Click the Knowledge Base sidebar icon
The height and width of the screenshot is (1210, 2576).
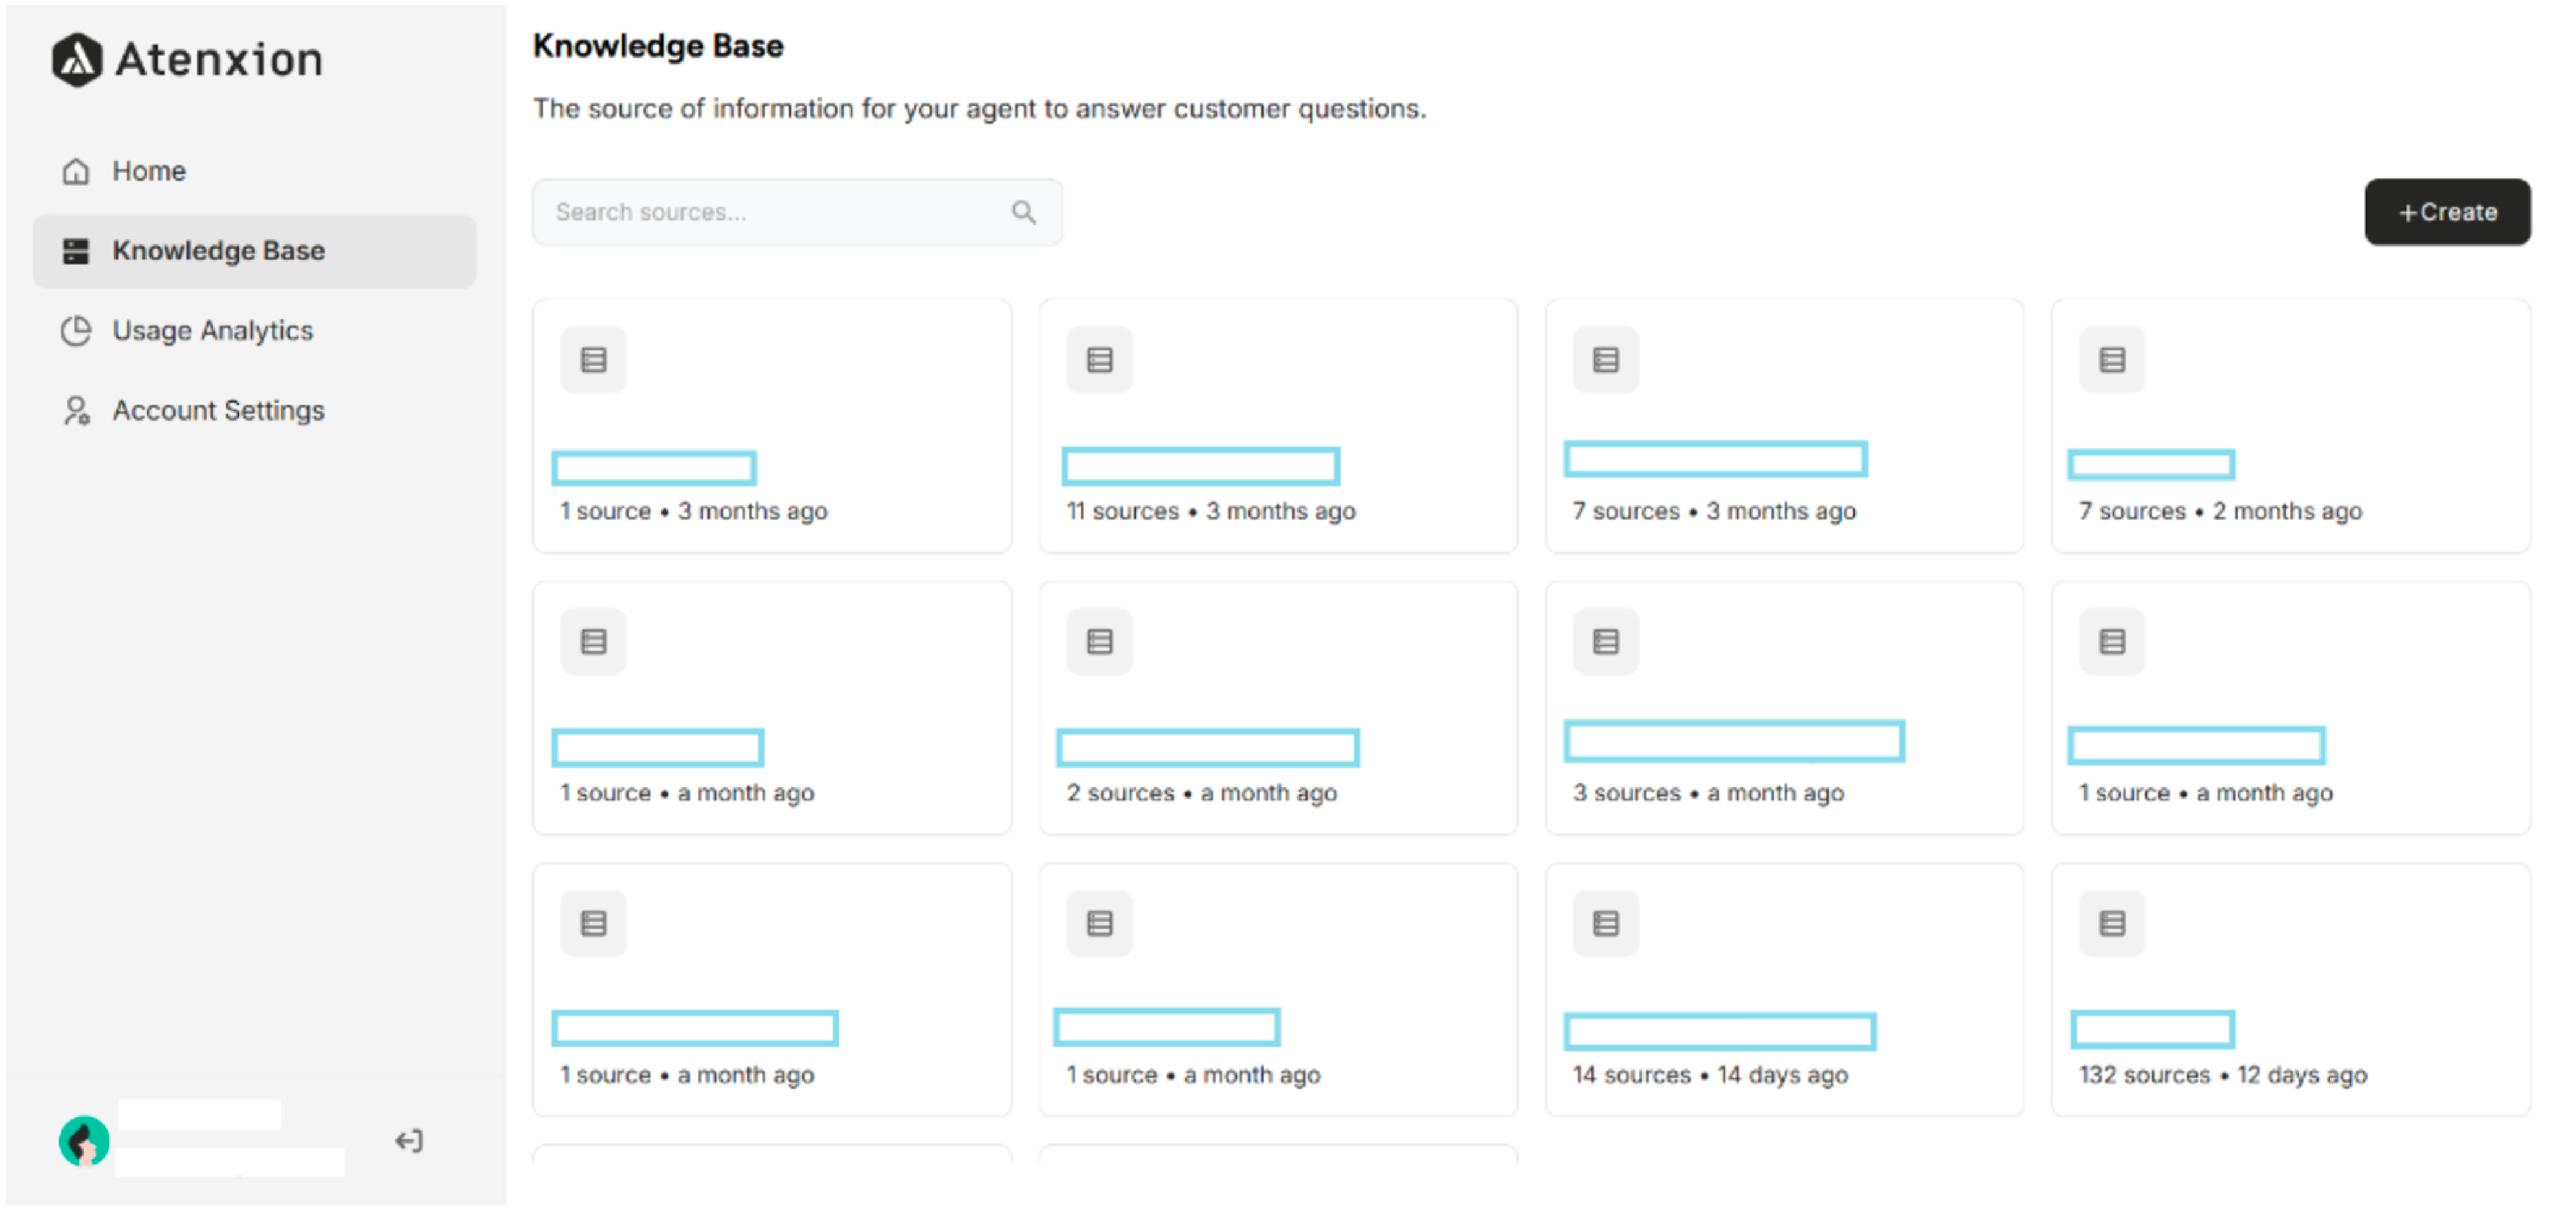76,250
